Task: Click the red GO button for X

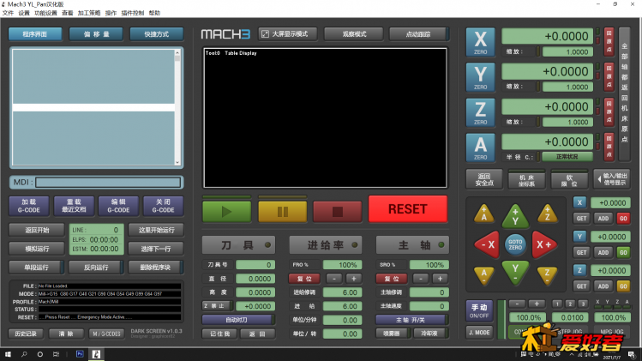Action: pos(623,219)
